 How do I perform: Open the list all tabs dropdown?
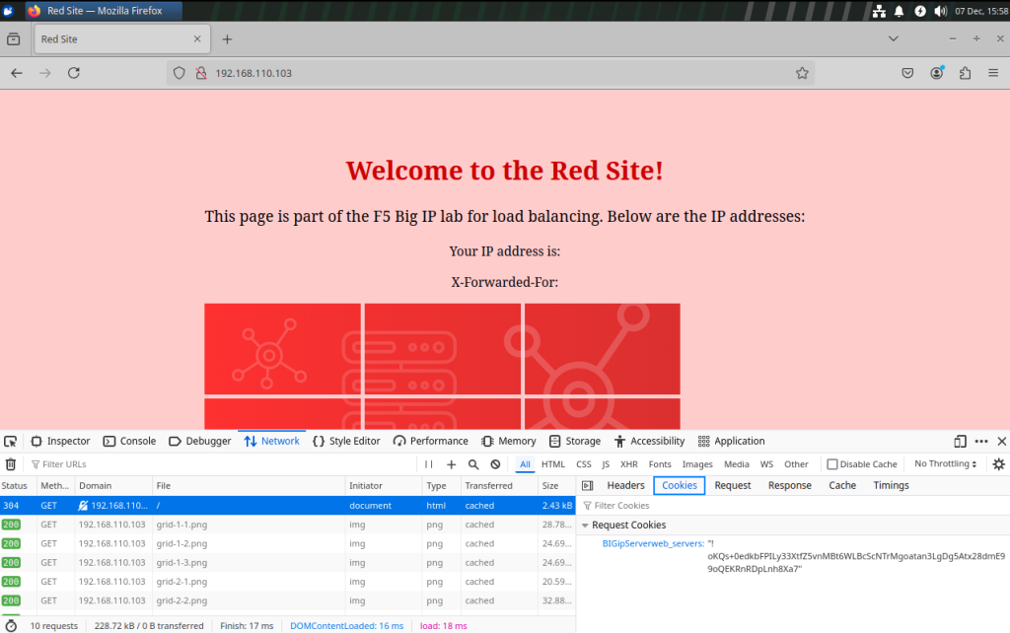pyautogui.click(x=893, y=38)
